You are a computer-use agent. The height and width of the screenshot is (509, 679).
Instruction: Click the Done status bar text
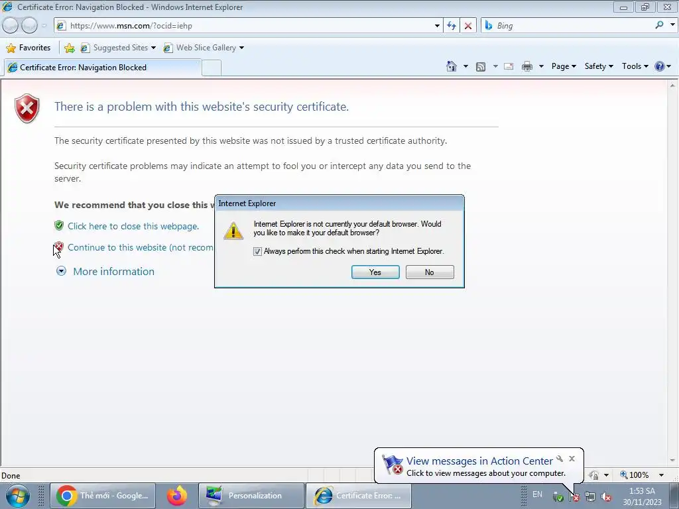(x=11, y=476)
